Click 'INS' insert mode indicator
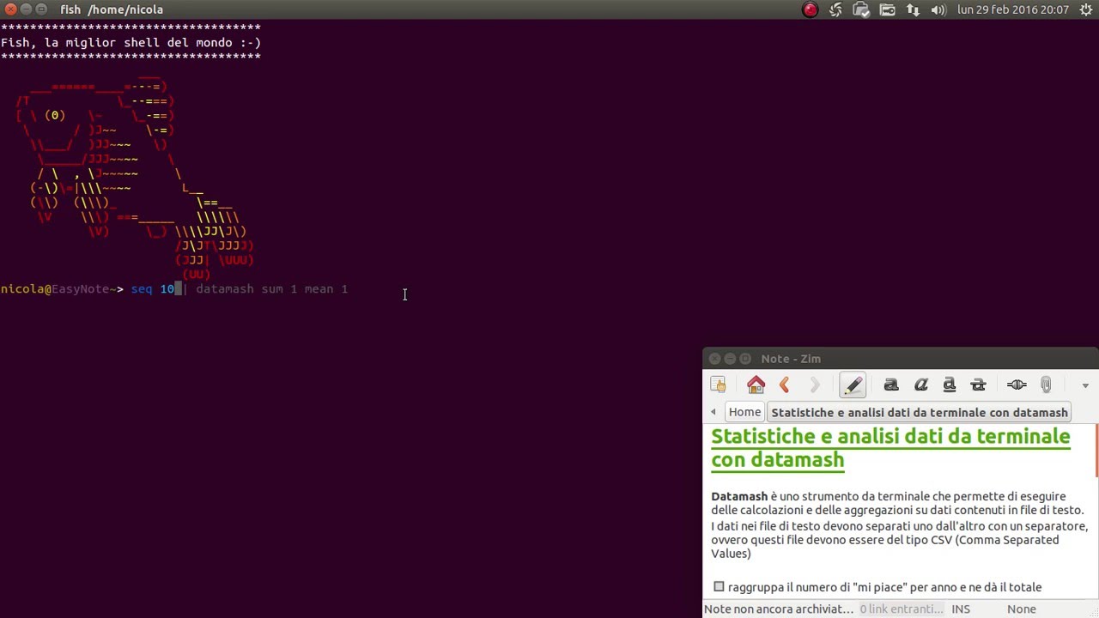Viewport: 1099px width, 618px height. (961, 609)
